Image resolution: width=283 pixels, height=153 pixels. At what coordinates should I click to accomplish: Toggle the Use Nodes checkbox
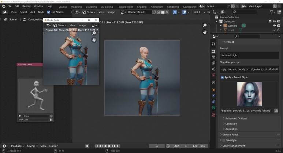pyautogui.click(x=49, y=12)
